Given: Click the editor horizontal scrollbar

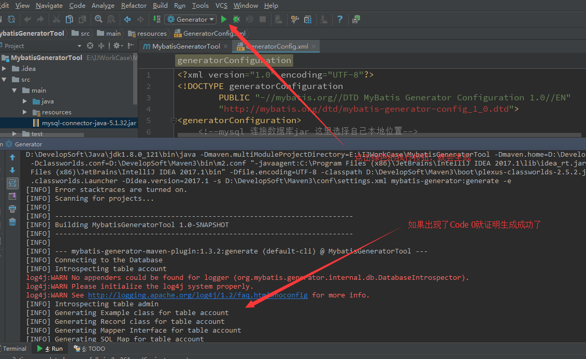Looking at the screenshot, I should (x=379, y=135).
